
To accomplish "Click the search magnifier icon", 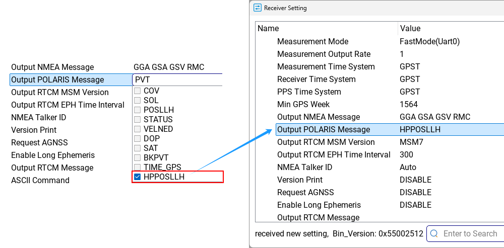I will (434, 233).
